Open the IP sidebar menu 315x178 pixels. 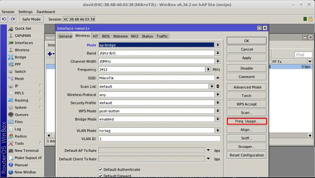[x=26, y=86]
